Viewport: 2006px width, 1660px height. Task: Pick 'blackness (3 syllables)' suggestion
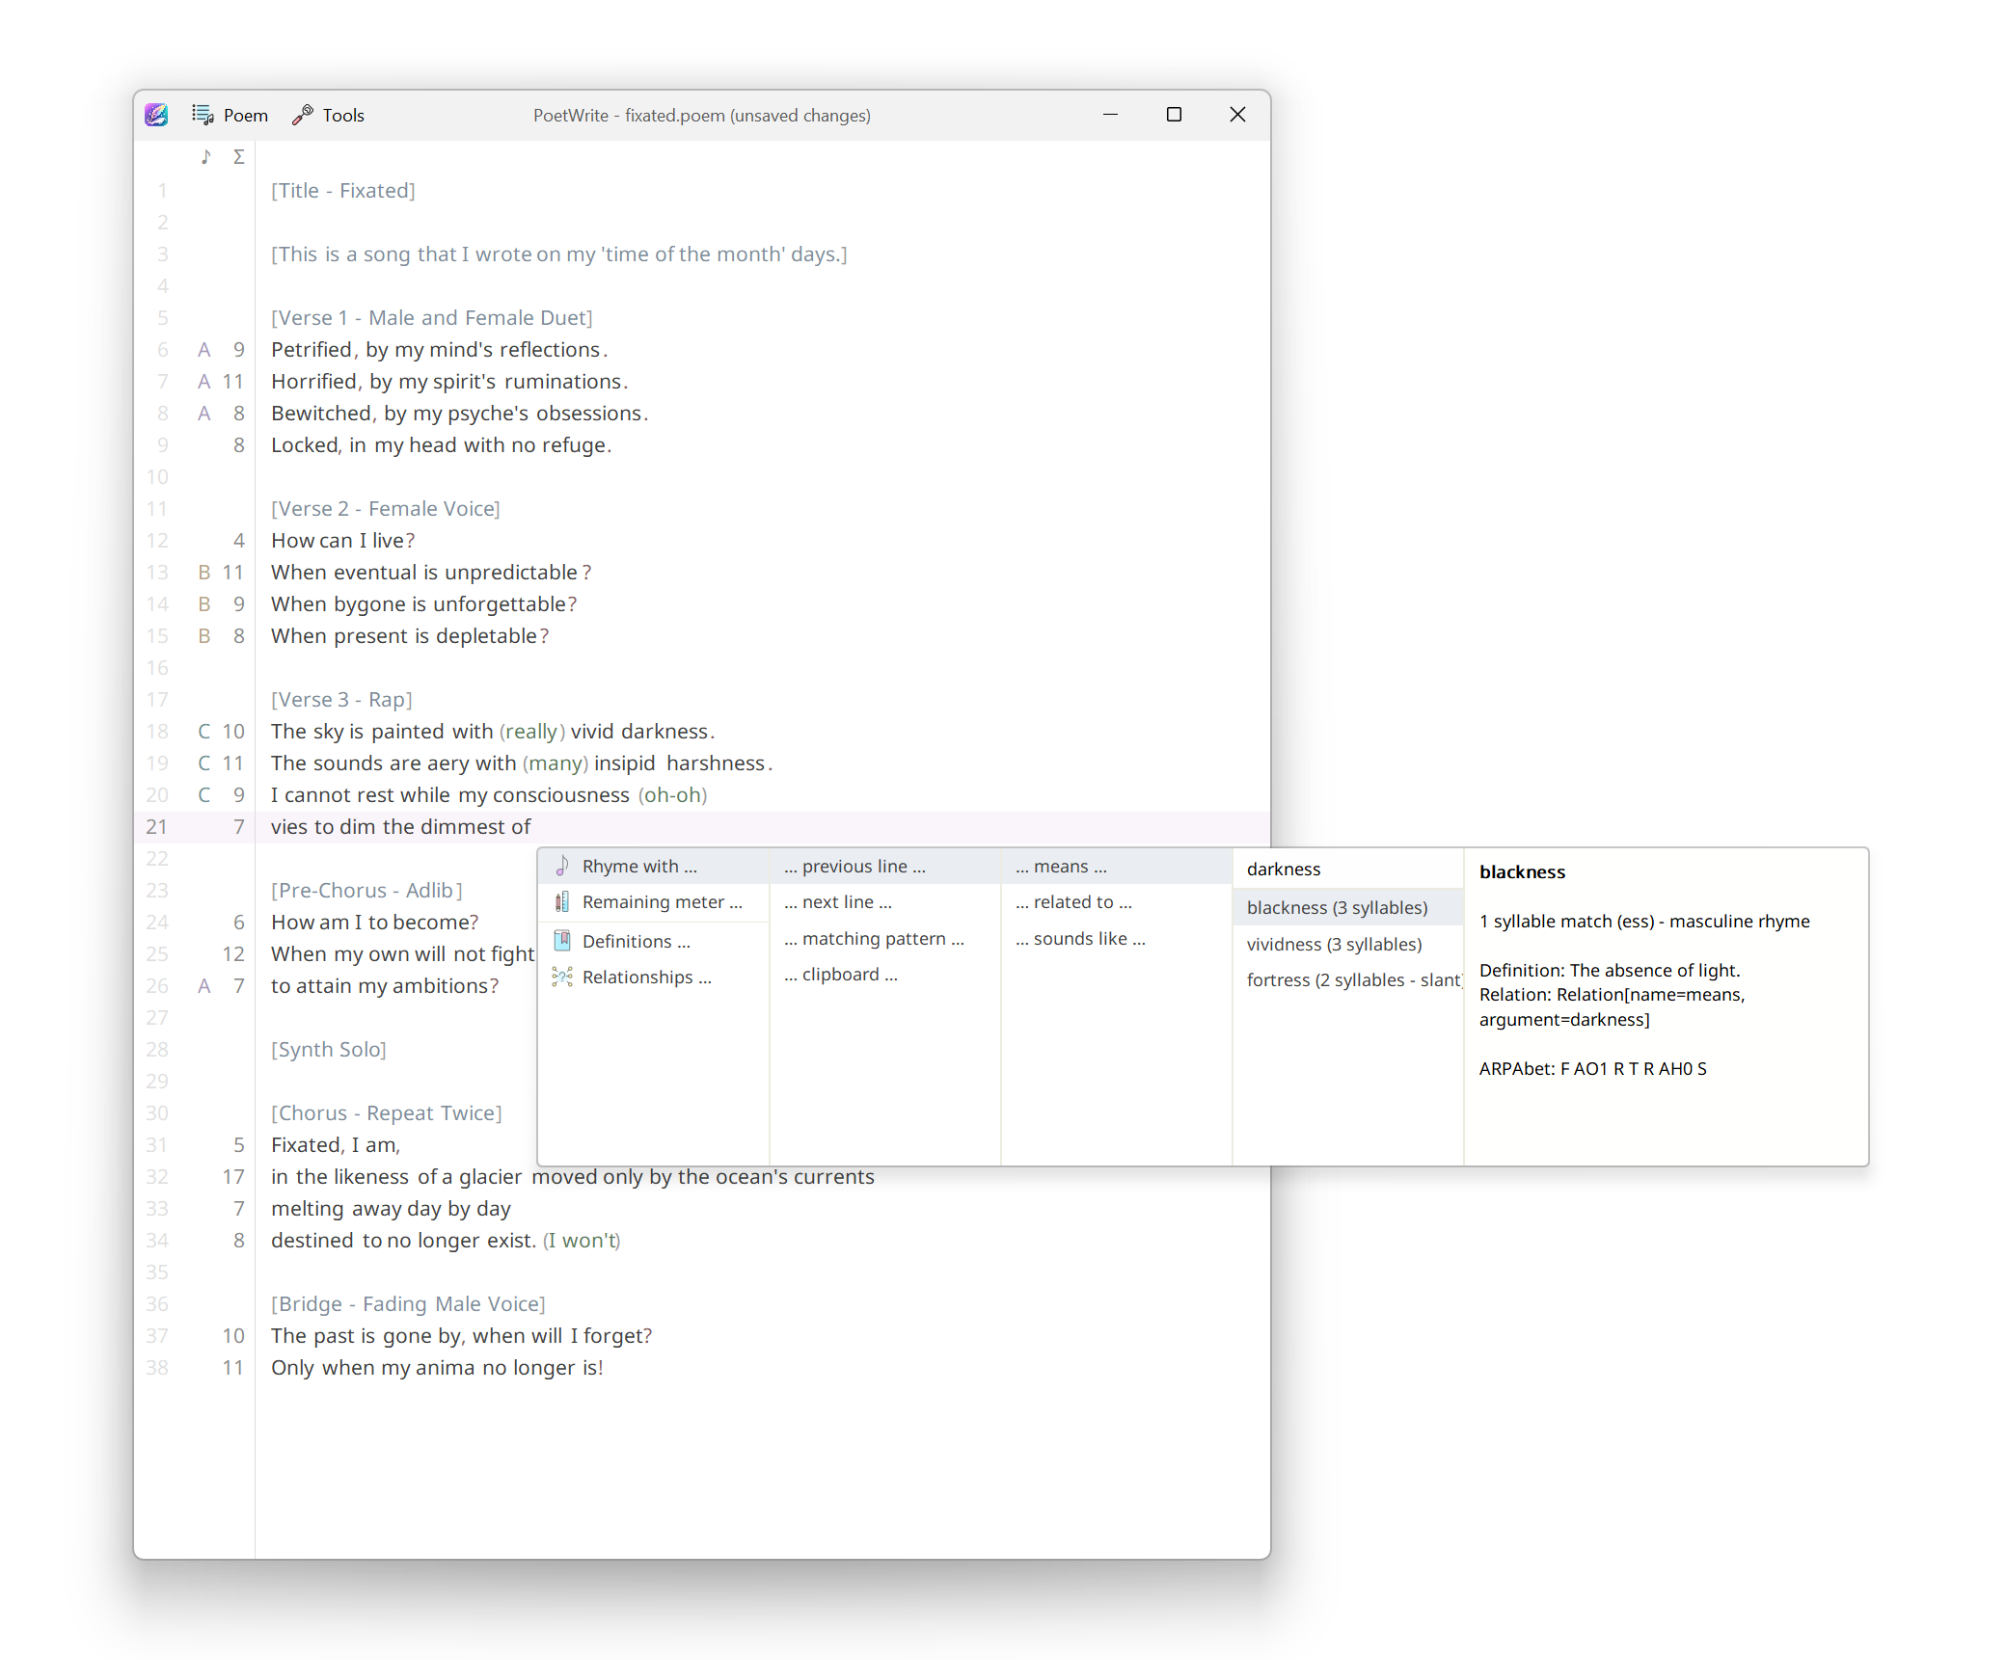(1348, 907)
